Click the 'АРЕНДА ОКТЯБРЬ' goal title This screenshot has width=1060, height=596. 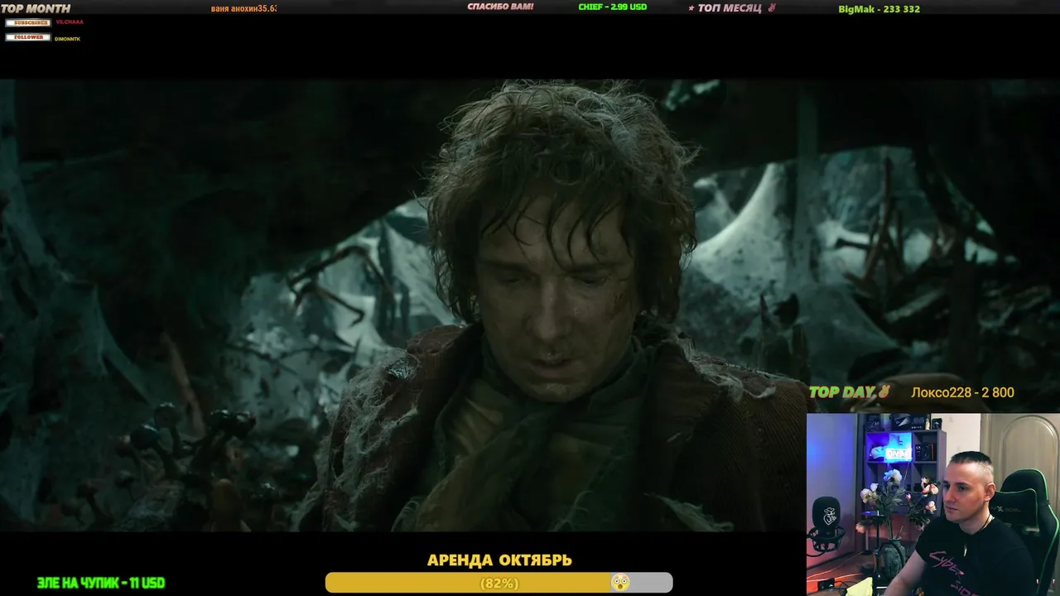499,560
